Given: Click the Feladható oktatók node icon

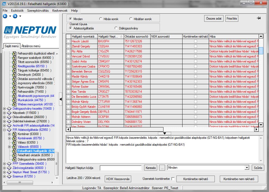Looking at the screenshot, I should pos(15,155).
